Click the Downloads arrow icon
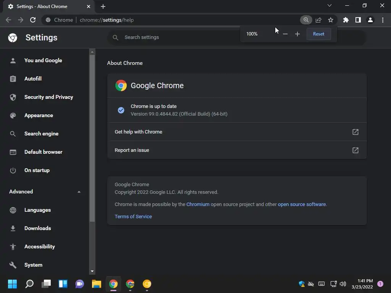This screenshot has width=391, height=293. [x=13, y=228]
